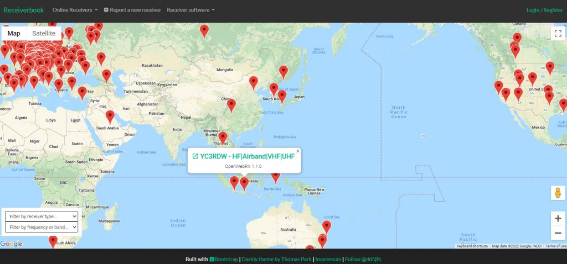Open Follow @dd5jfk link
The image size is (567, 264).
(x=363, y=260)
